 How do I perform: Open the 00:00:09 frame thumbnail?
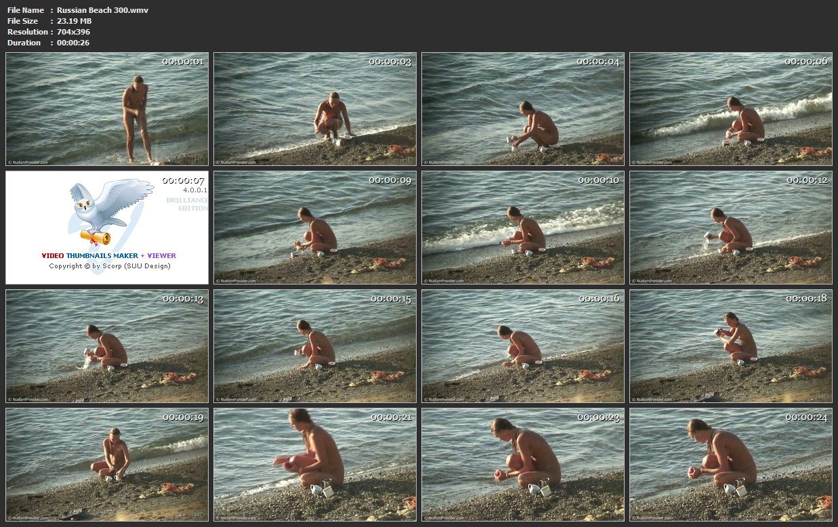(x=315, y=228)
